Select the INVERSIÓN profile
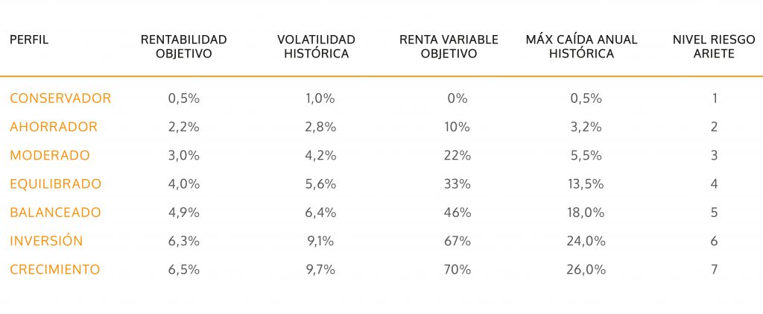This screenshot has height=314, width=763. click(46, 241)
